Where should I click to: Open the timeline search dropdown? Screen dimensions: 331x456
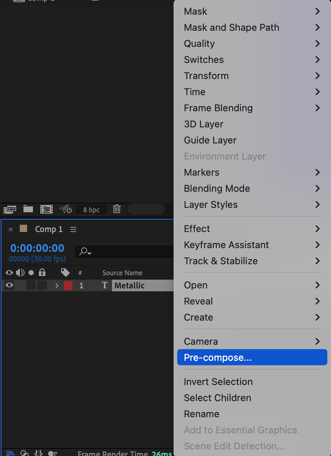click(86, 251)
